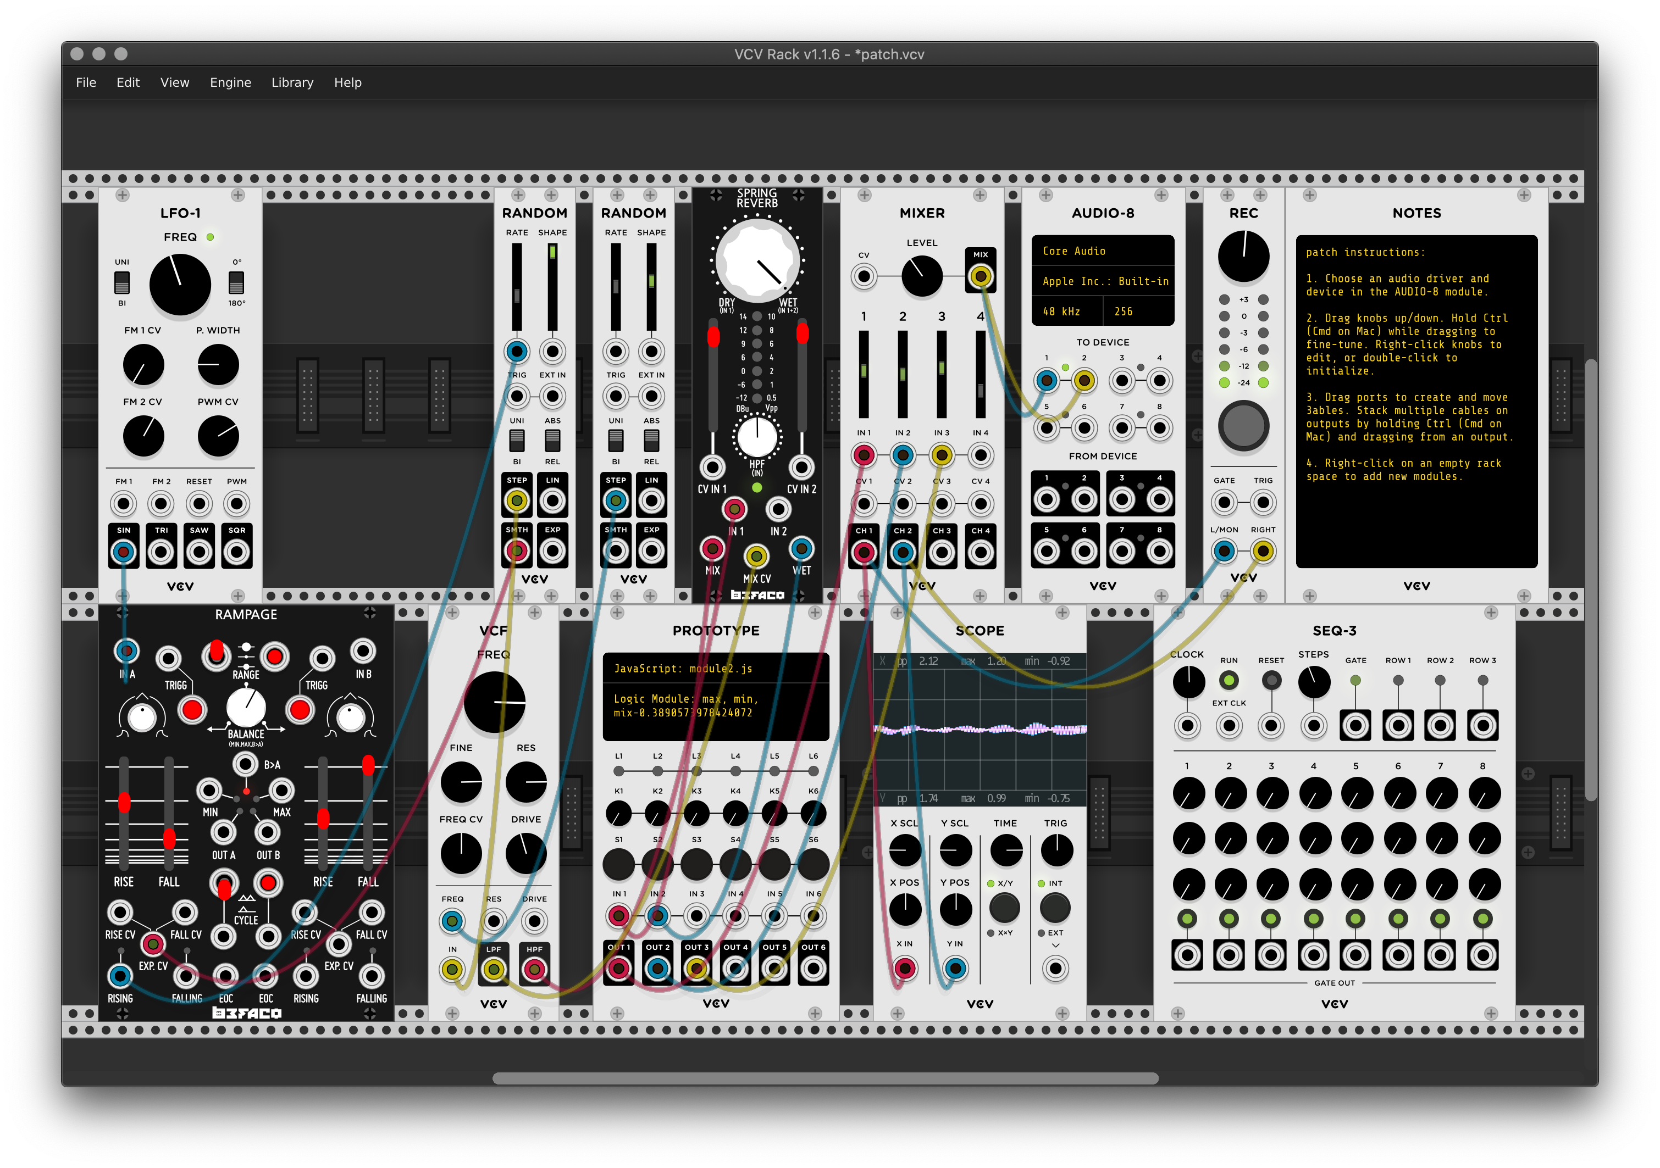Click SCOPE TIME knob

click(x=1006, y=850)
